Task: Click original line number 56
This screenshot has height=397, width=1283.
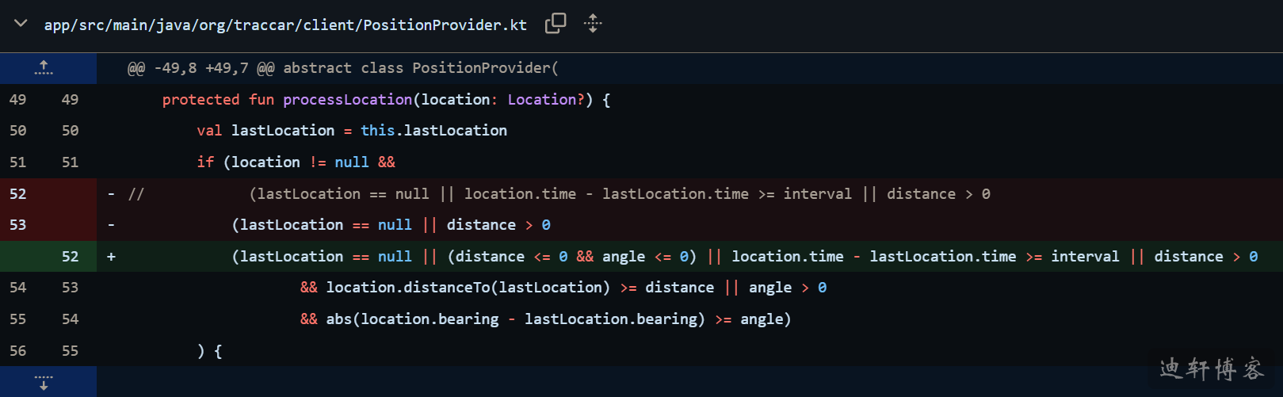Action: click(x=18, y=351)
